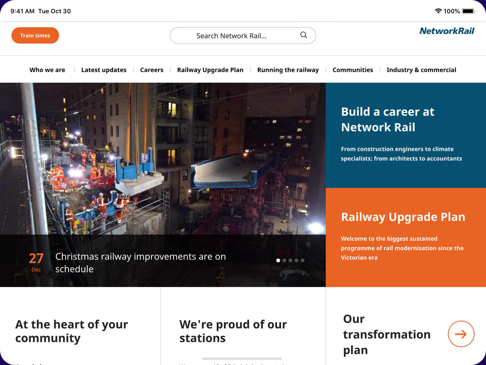Viewport: 486px width, 365px height.
Task: Open the NetworkRail logo homepage link
Action: 447,31
